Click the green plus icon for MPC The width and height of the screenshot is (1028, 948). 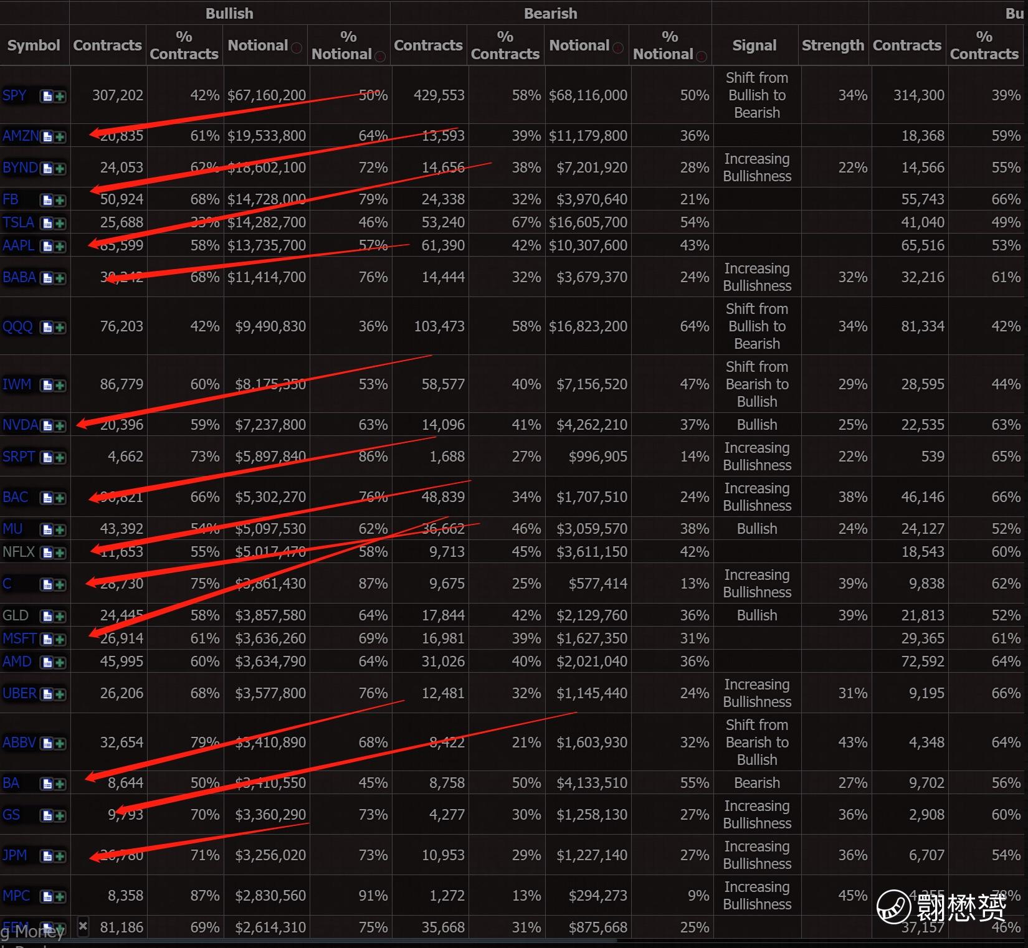click(60, 896)
